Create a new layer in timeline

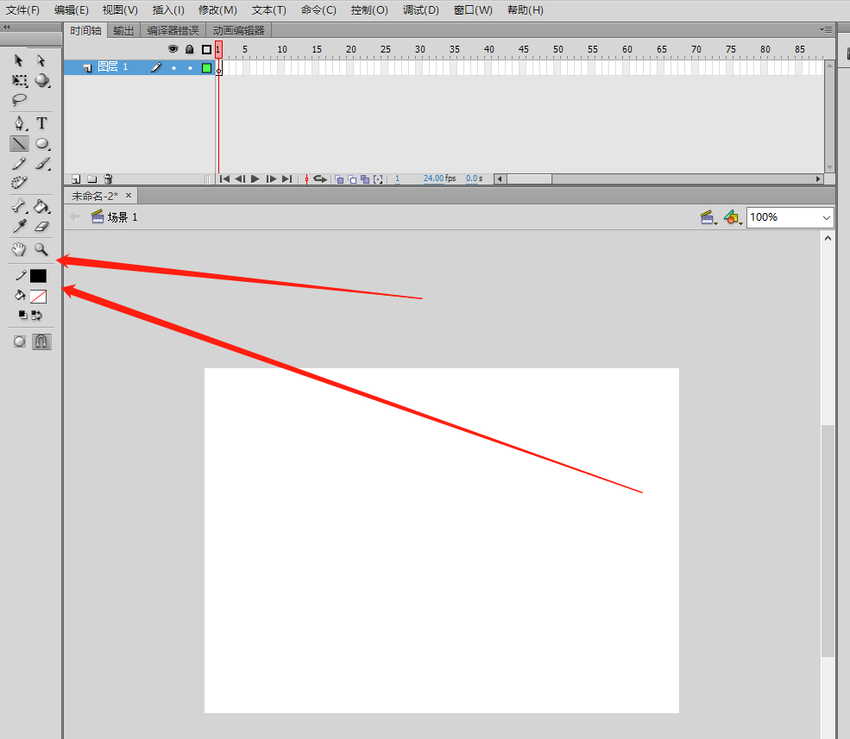click(76, 178)
